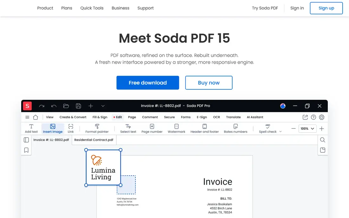This screenshot has height=218, width=349.
Task: Click the Bates numbers tool
Action: [x=235, y=129]
